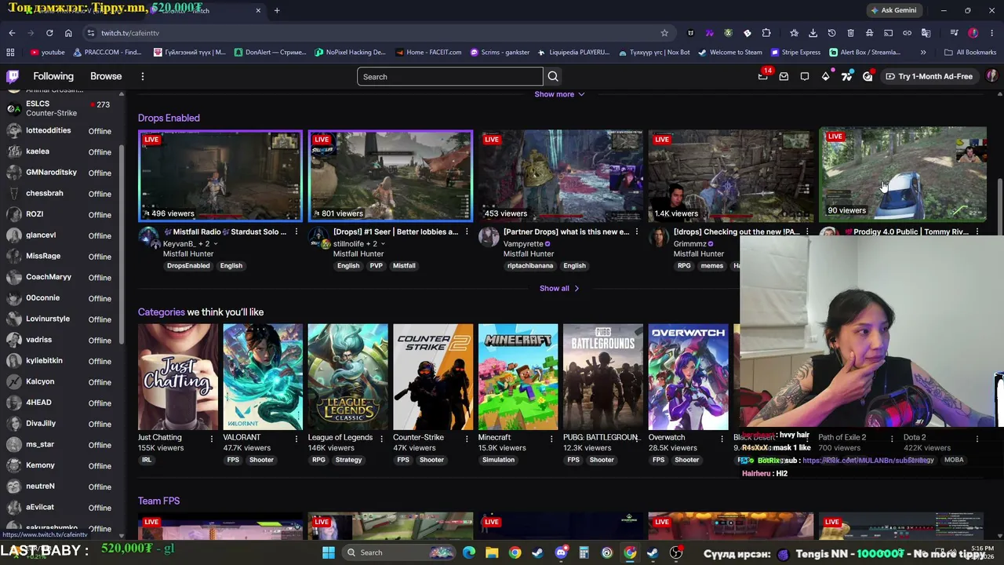1004x565 pixels.
Task: Open Vampyrette channel name link
Action: coord(523,244)
